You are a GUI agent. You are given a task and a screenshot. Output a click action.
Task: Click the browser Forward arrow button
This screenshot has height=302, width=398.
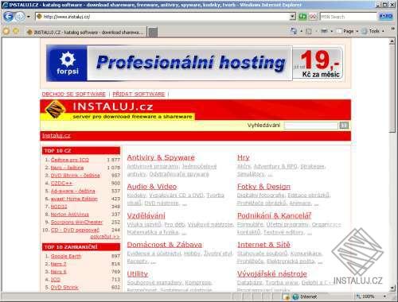(x=19, y=17)
